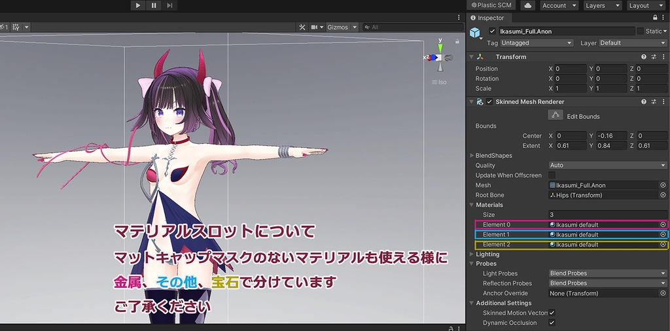
Task: Select the gray right cone on orientation gizmo
Action: pyautogui.click(x=449, y=57)
